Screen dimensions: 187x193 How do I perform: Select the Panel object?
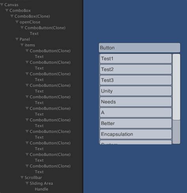tap(25, 39)
